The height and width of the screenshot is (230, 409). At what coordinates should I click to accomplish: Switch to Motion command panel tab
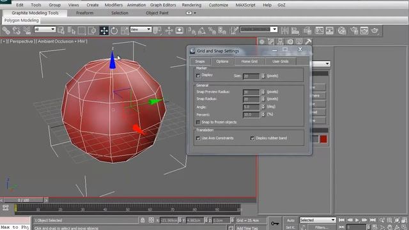[289, 42]
